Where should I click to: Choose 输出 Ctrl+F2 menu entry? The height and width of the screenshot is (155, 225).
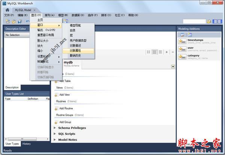[x=46, y=30]
